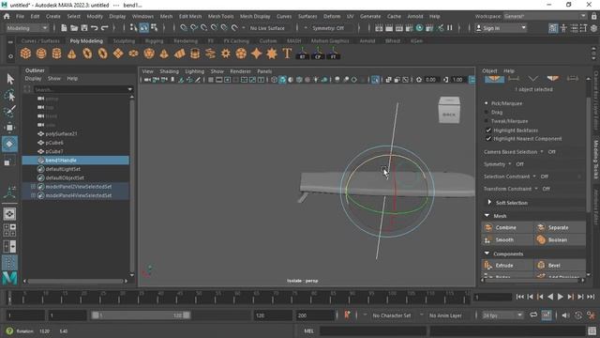Click the Bevel button
Screen dimensions: 600x338
point(560,265)
